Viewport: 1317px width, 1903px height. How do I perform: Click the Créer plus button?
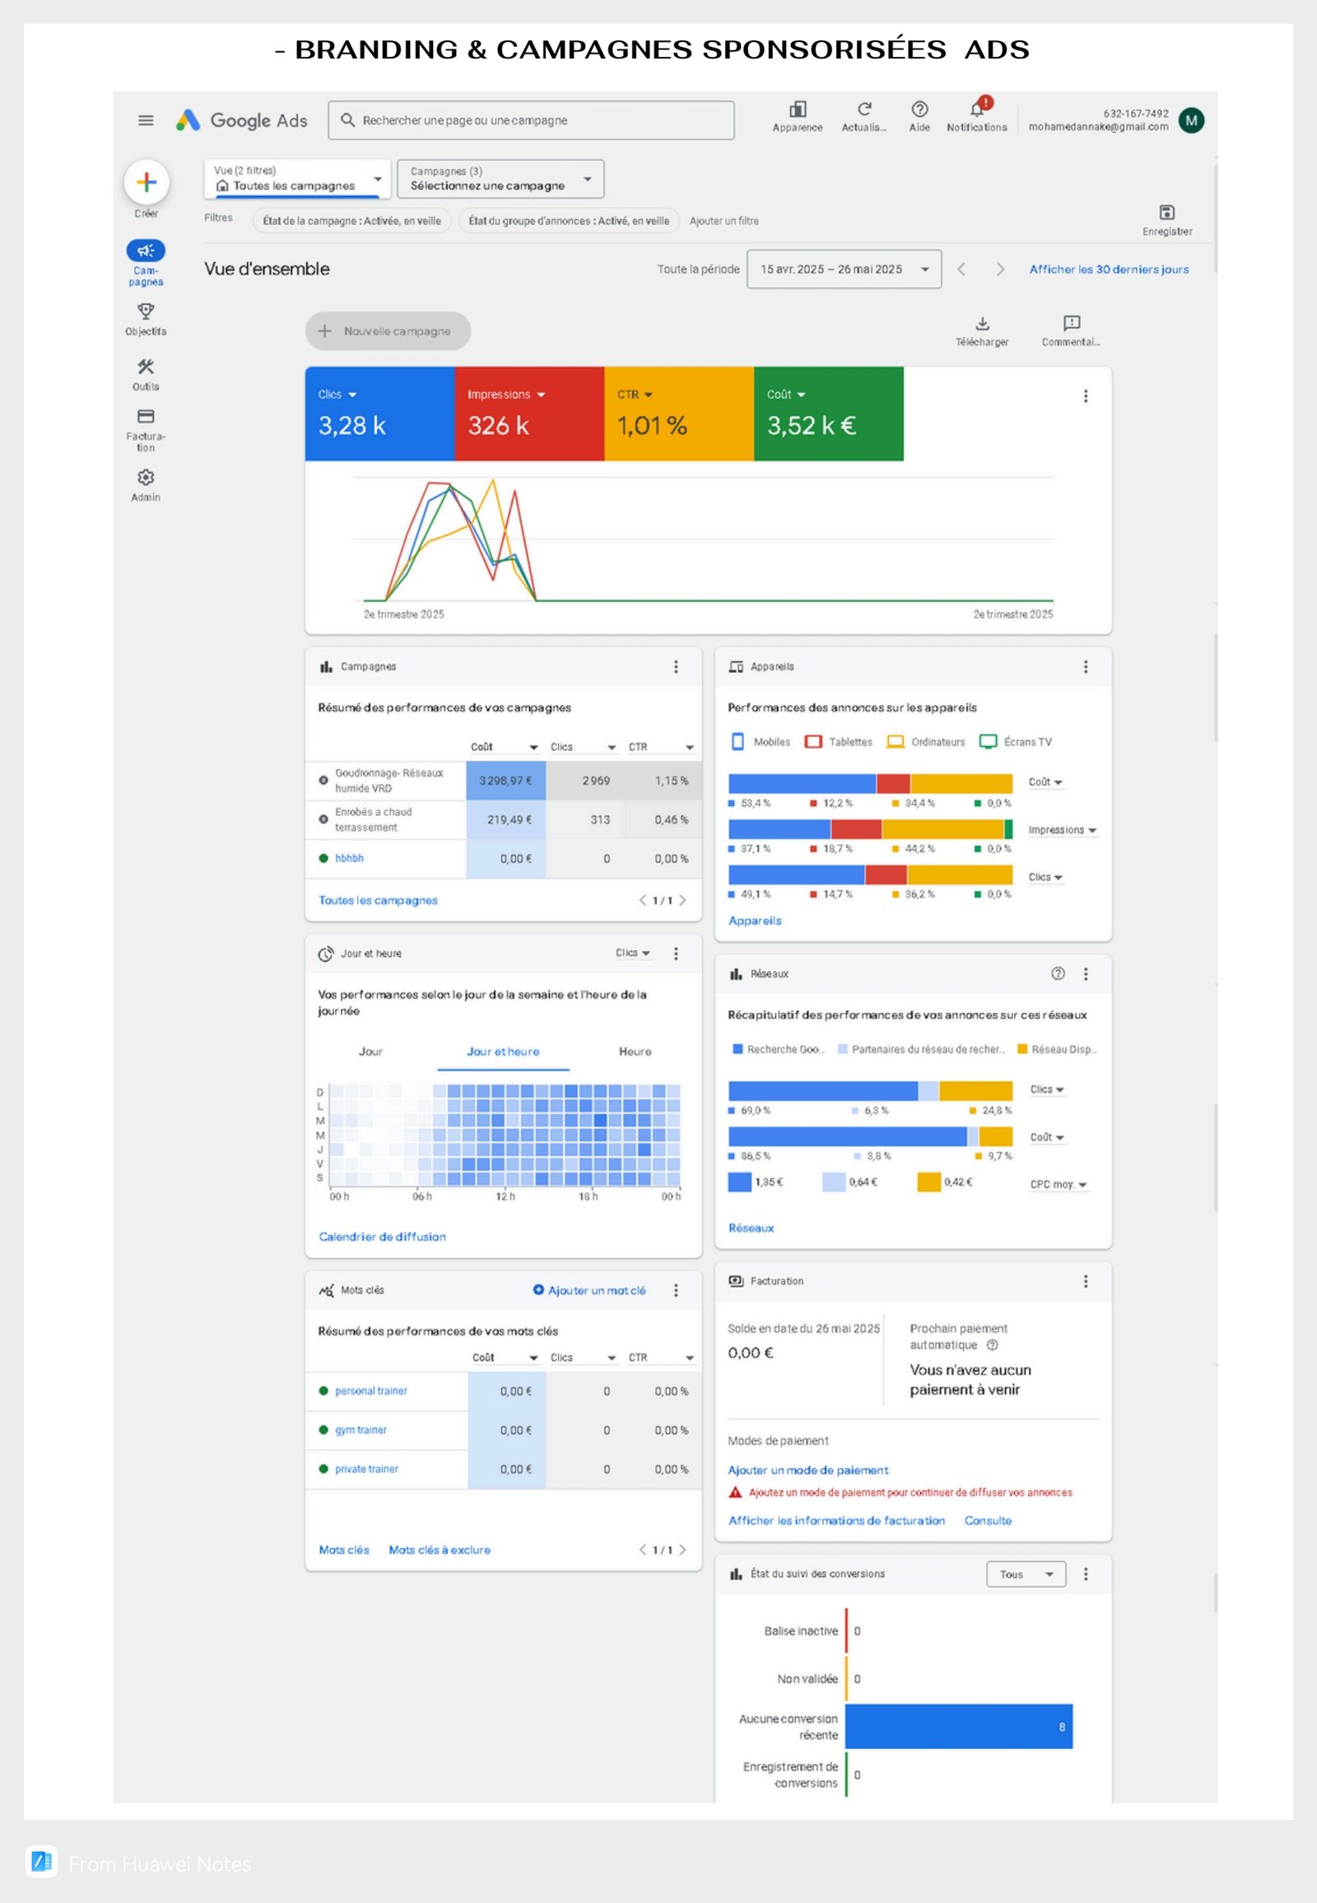click(147, 183)
